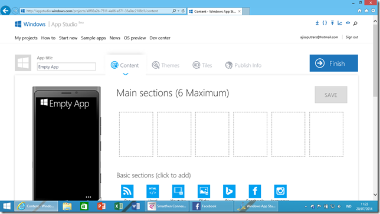Open PowerPoint from the taskbar
The height and width of the screenshot is (214, 380).
coord(101,206)
